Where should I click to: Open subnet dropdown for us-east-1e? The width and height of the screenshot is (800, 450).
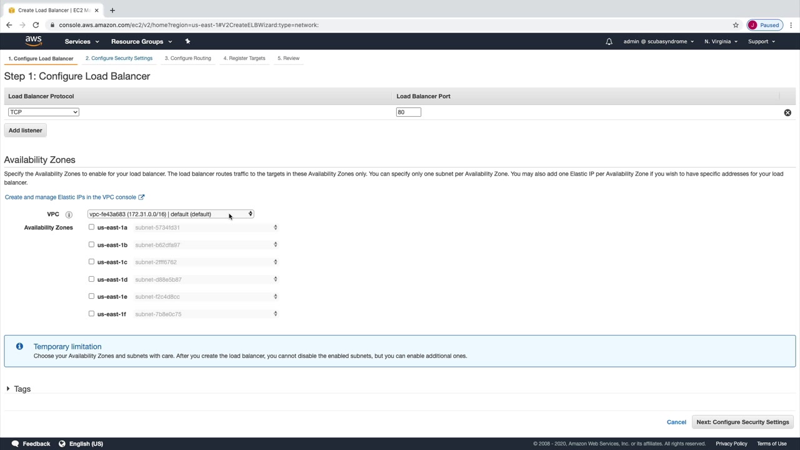pyautogui.click(x=206, y=297)
